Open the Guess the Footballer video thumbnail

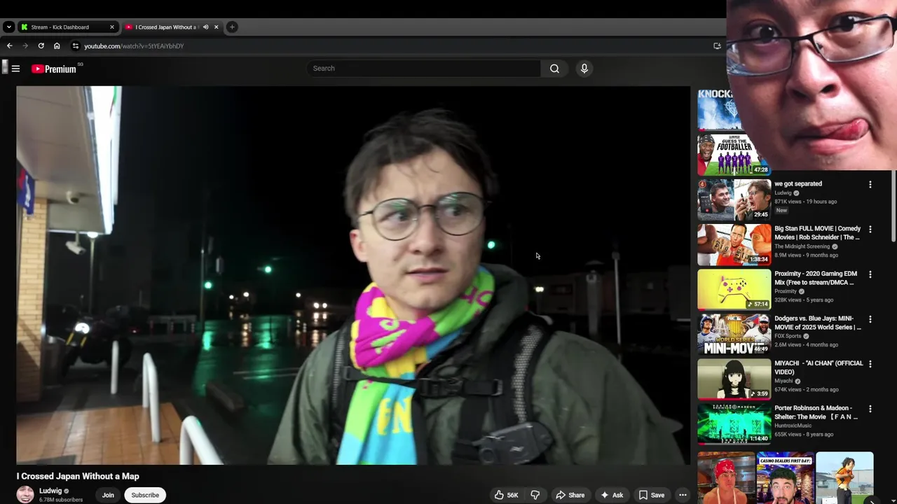pos(734,155)
